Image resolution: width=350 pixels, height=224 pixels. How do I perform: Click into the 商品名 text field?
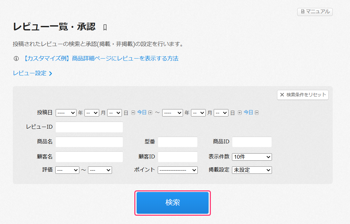click(89, 142)
